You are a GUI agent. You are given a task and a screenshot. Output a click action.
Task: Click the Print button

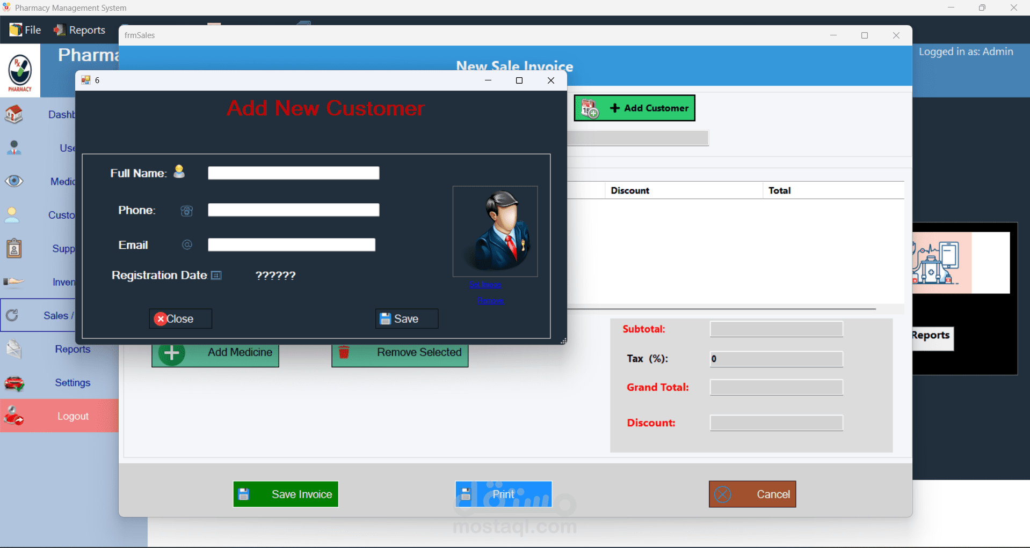click(x=504, y=494)
